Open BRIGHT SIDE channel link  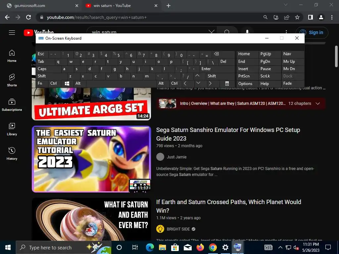tap(178, 229)
